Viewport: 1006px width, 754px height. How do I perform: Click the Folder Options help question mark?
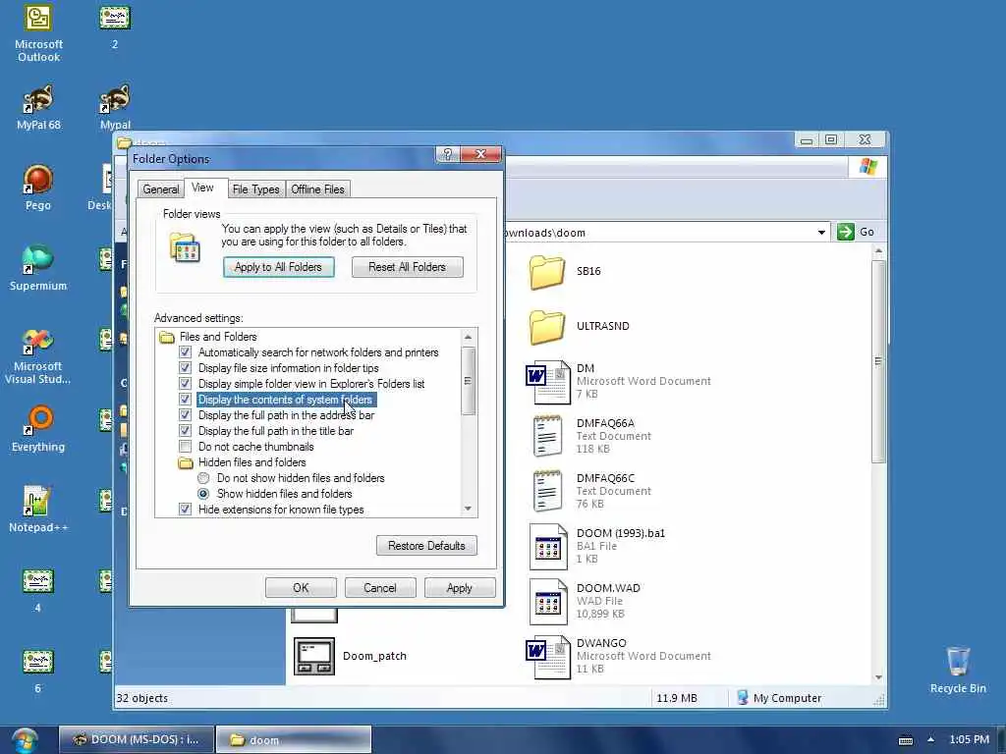coord(447,154)
